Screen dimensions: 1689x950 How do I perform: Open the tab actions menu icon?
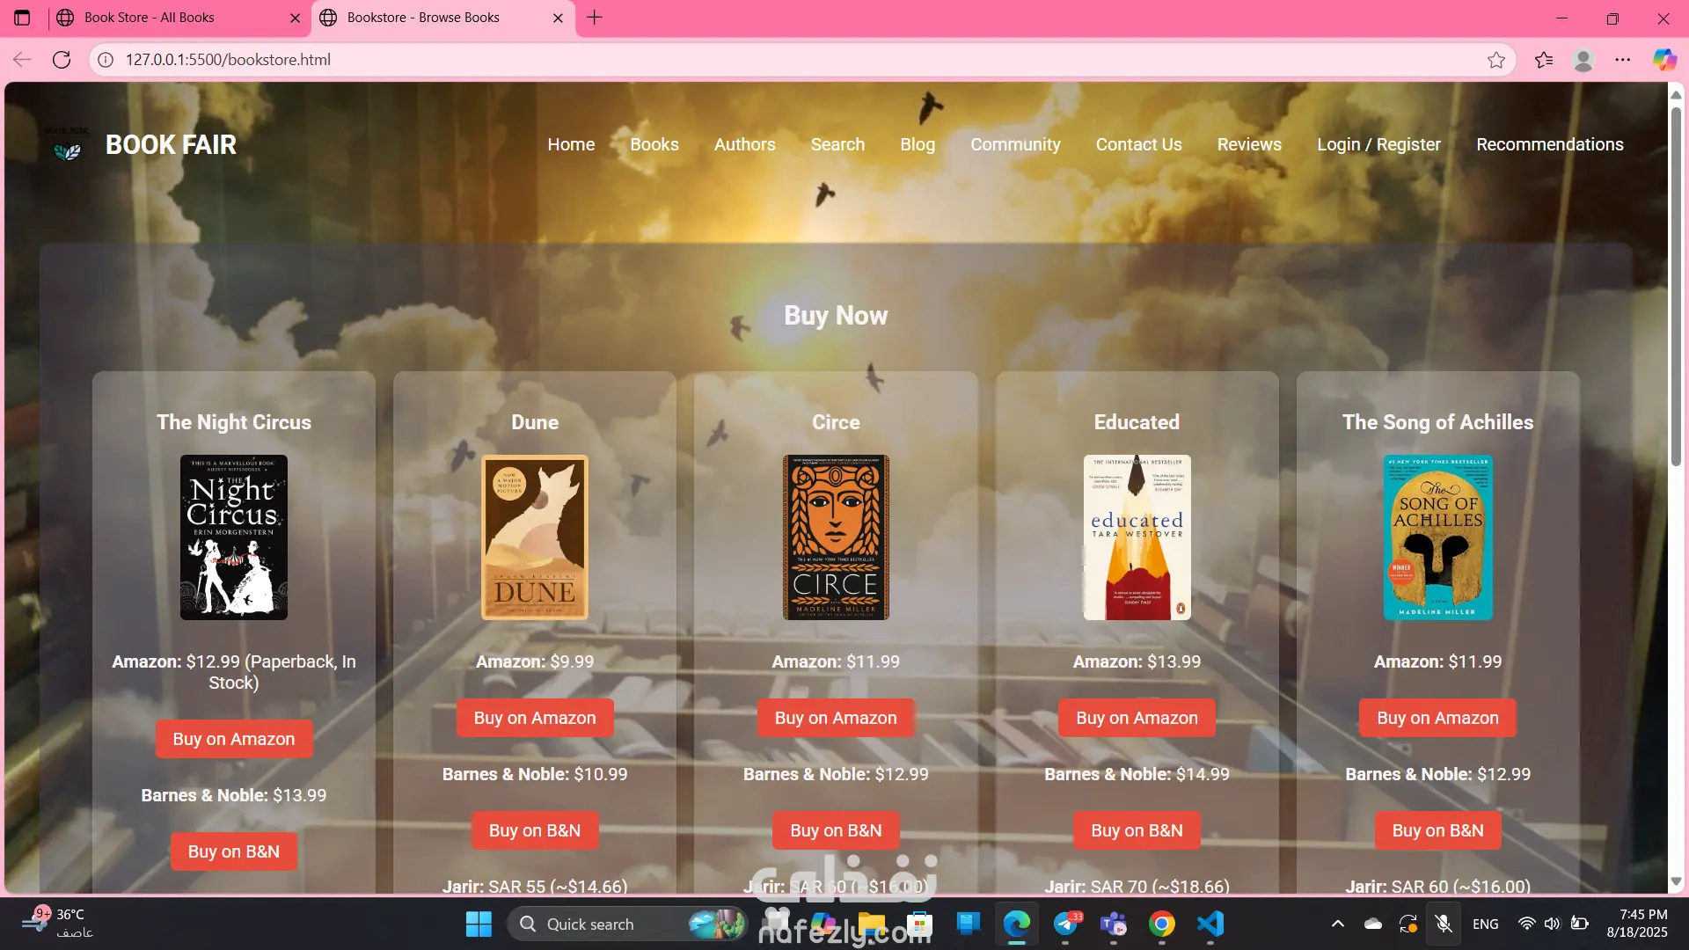click(22, 18)
